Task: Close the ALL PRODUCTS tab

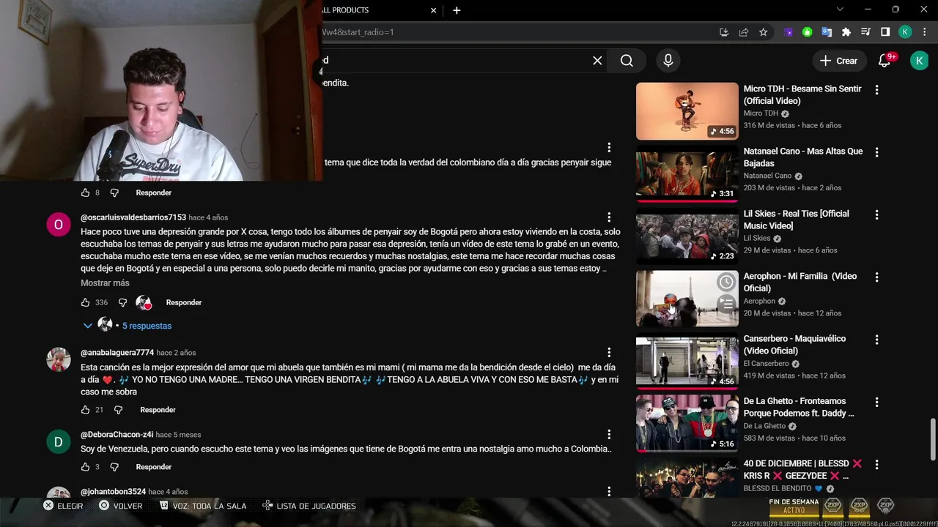Action: [x=433, y=10]
